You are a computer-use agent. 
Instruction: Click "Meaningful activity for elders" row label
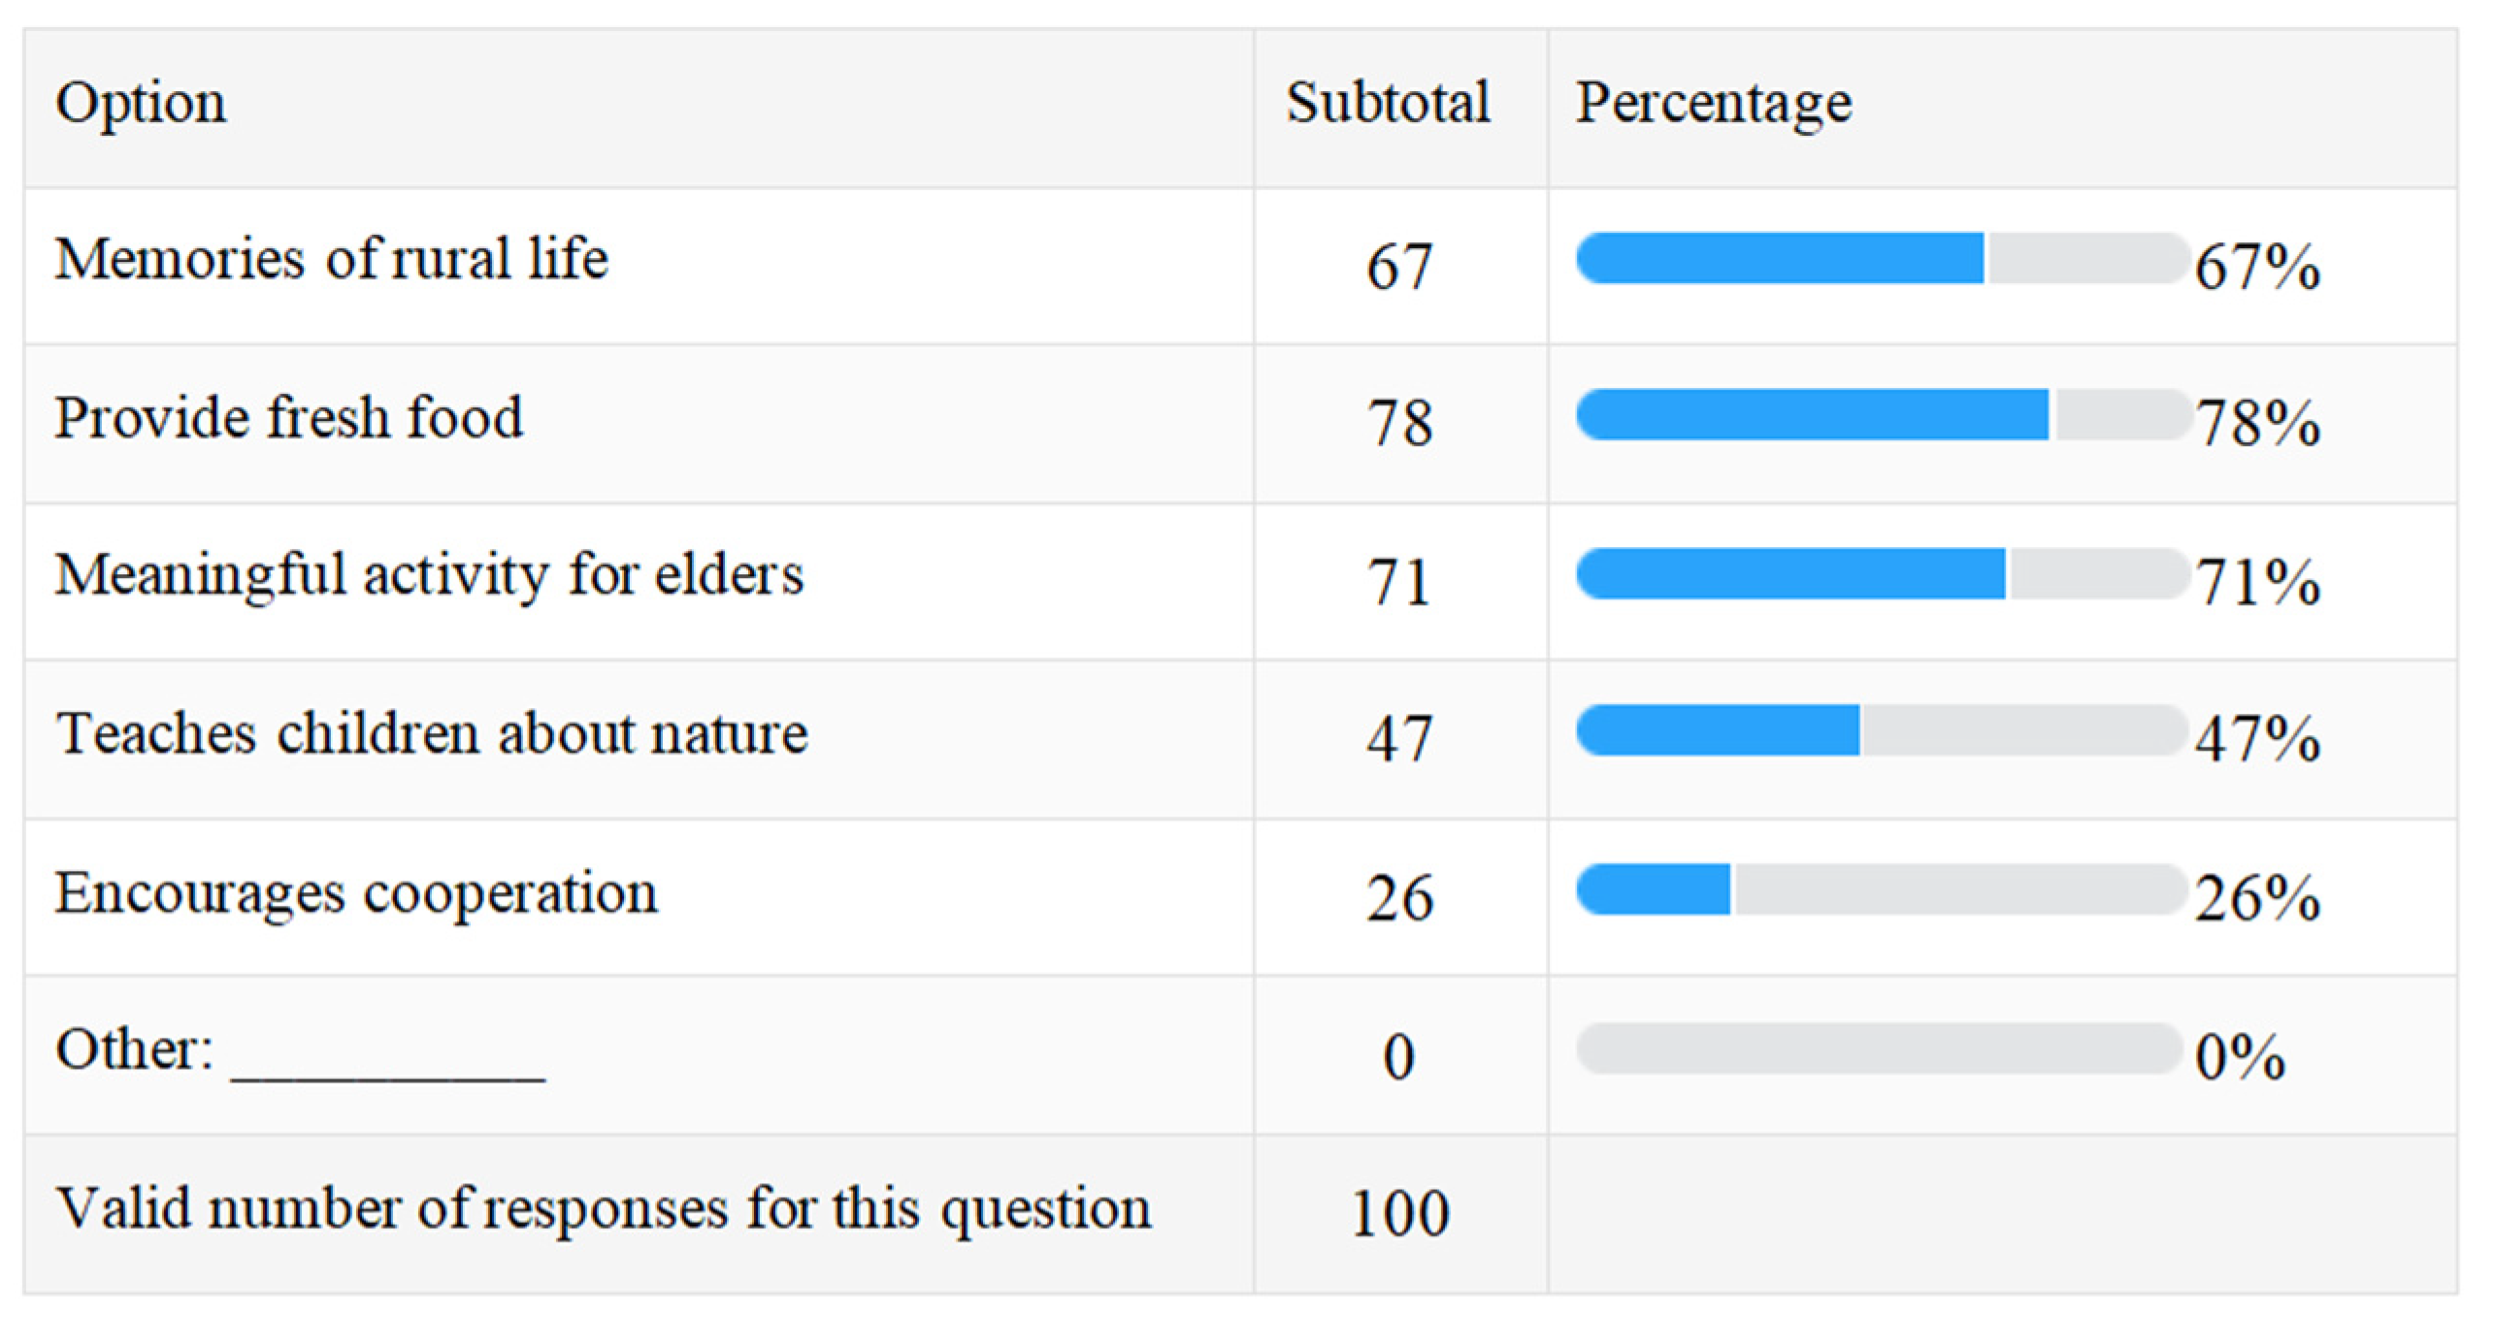[x=429, y=575]
